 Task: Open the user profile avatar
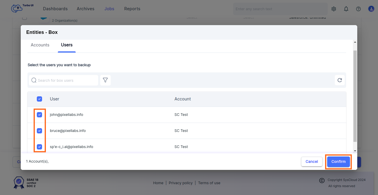(x=371, y=9)
